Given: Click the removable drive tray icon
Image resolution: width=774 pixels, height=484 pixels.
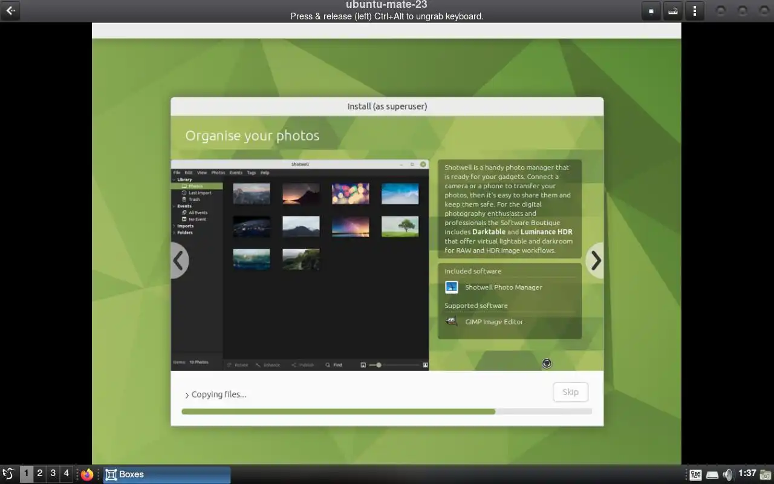Looking at the screenshot, I should 712,475.
